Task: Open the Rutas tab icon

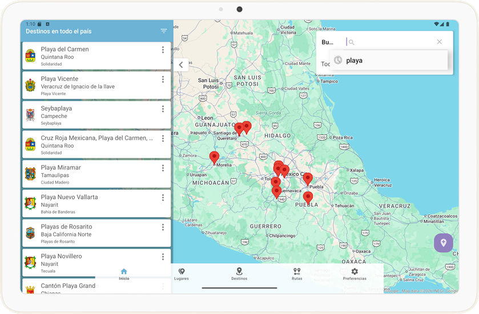Action: coord(297,271)
